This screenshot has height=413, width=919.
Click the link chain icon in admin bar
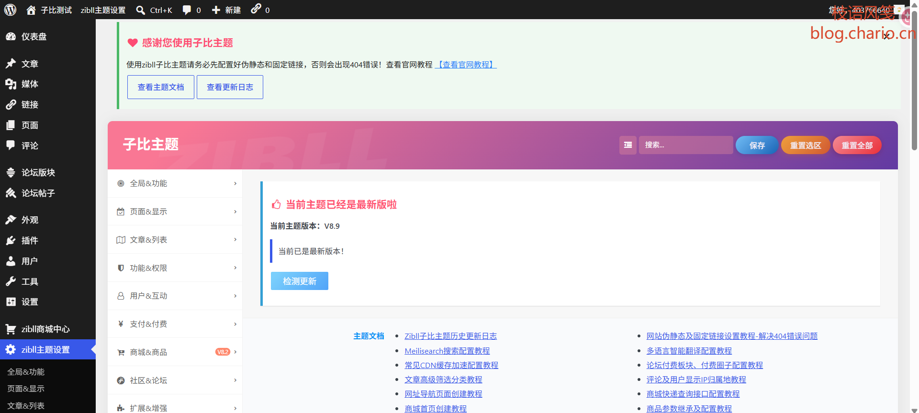(256, 9)
